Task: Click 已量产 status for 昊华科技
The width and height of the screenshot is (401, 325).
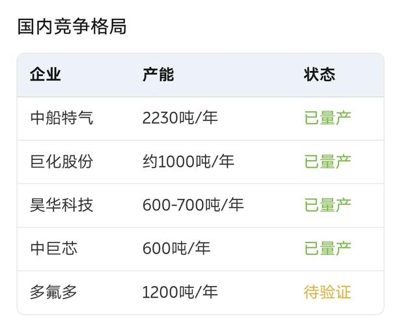Action: point(327,205)
